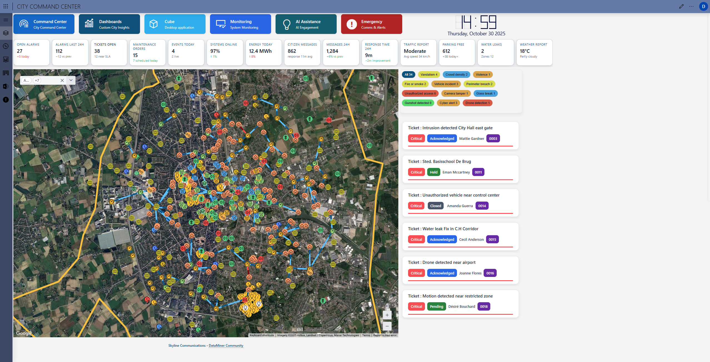Image resolution: width=710 pixels, height=362 pixels.
Task: Click the pencil edit icon top right
Action: pos(681,6)
